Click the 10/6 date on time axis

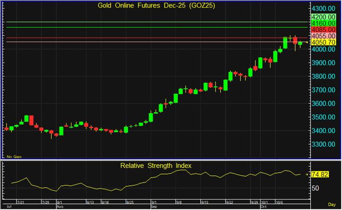coord(280,203)
